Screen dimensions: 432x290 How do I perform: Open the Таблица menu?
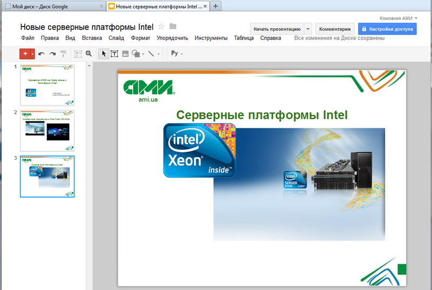pyautogui.click(x=244, y=38)
